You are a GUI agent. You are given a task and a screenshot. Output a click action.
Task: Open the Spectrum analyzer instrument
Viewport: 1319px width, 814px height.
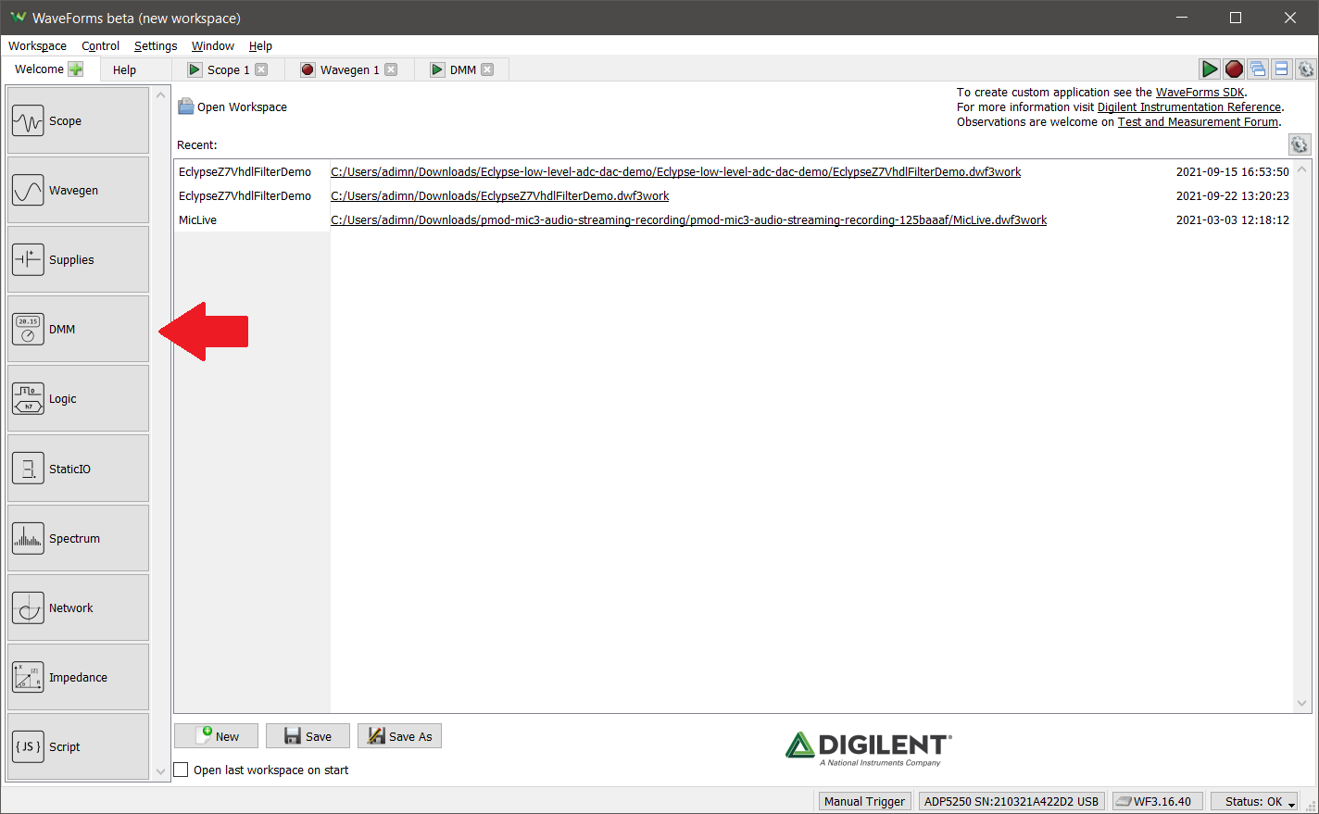(x=78, y=538)
